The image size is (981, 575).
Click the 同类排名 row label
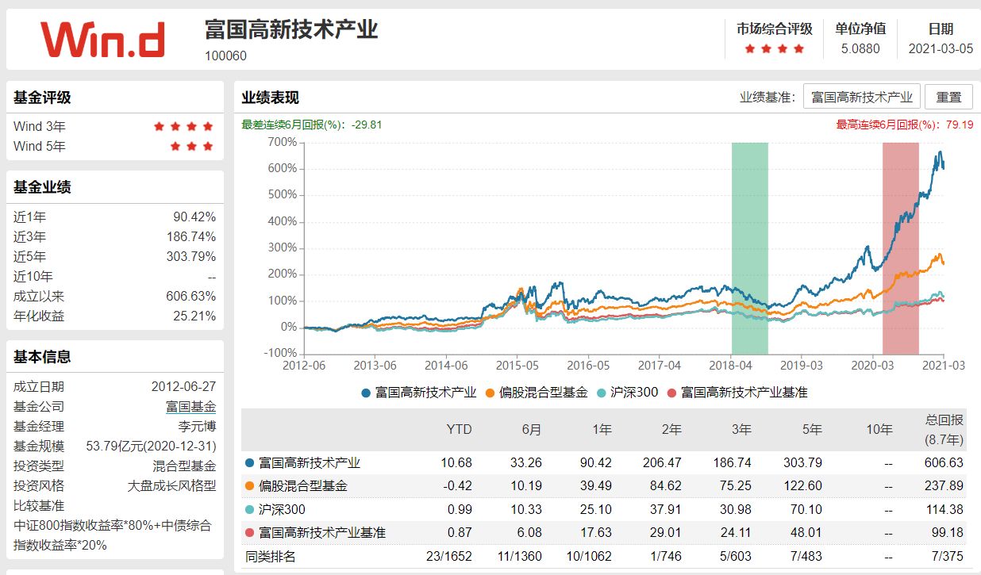271,557
